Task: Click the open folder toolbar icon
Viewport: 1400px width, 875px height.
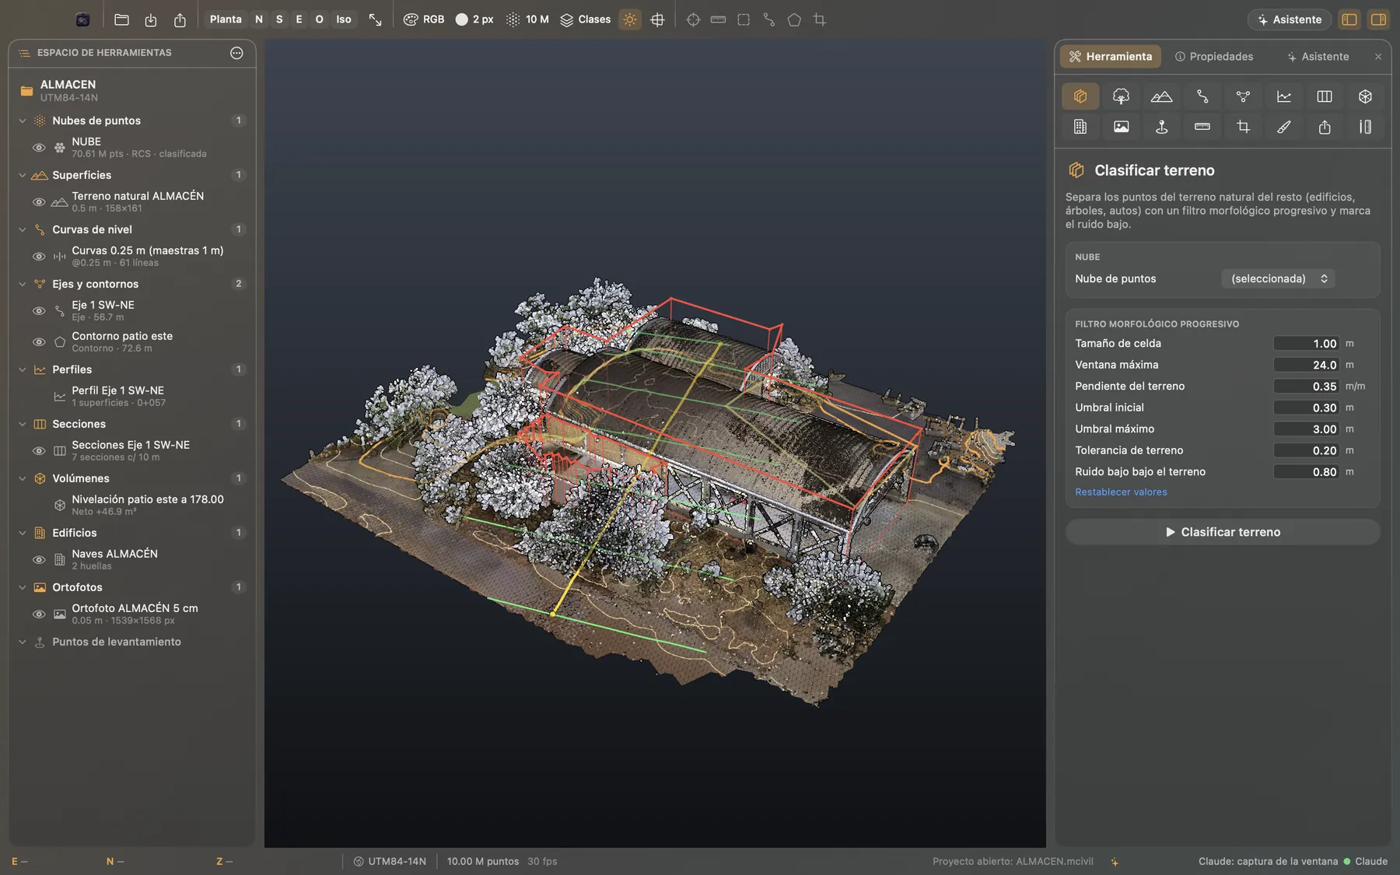Action: (x=121, y=19)
